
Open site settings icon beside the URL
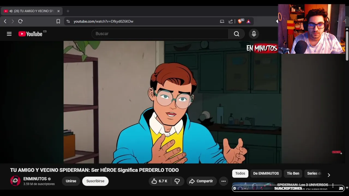point(68,21)
